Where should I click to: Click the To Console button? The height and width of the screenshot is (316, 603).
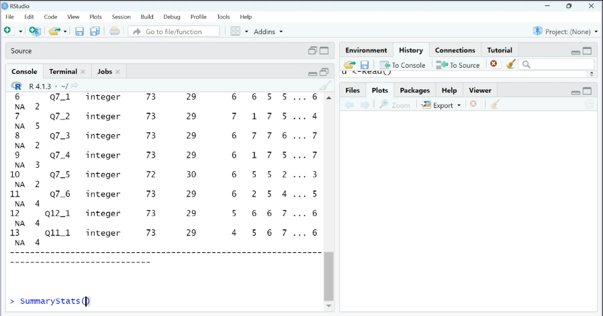403,64
